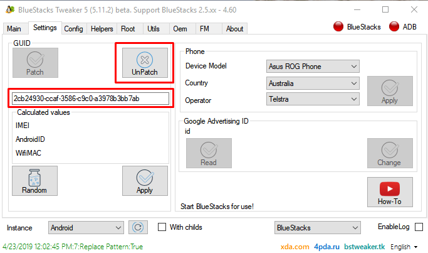Open the Instance dropdown showing Android
The width and height of the screenshot is (428, 253).
click(86, 227)
